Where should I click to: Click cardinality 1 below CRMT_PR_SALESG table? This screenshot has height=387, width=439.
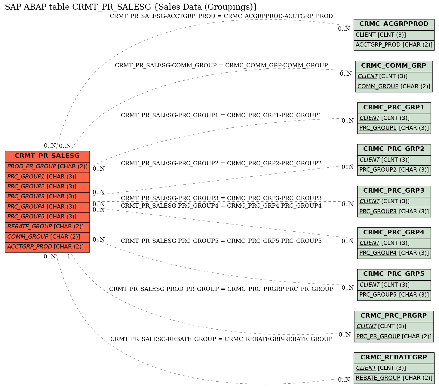[69, 257]
